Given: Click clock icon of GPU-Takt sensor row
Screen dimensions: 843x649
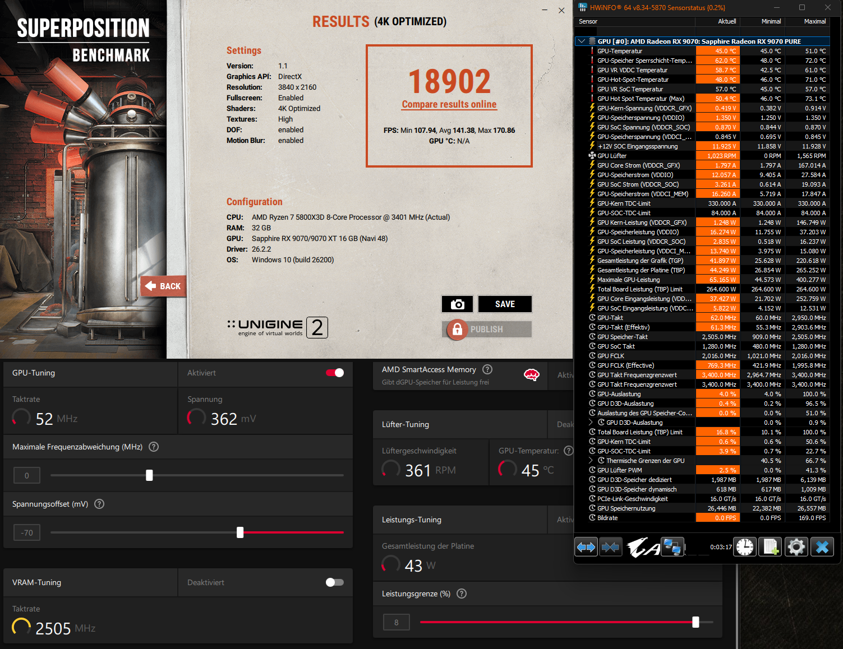Looking at the screenshot, I should tap(592, 318).
